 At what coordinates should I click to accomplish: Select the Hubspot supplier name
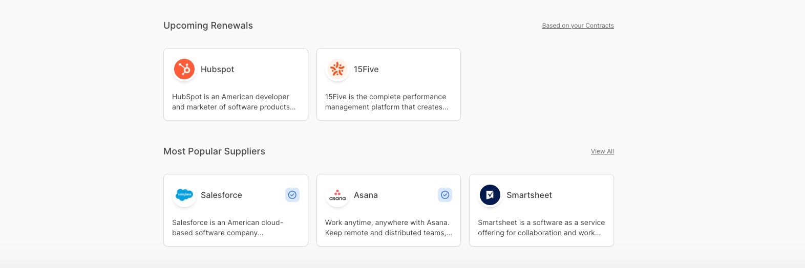pos(217,69)
